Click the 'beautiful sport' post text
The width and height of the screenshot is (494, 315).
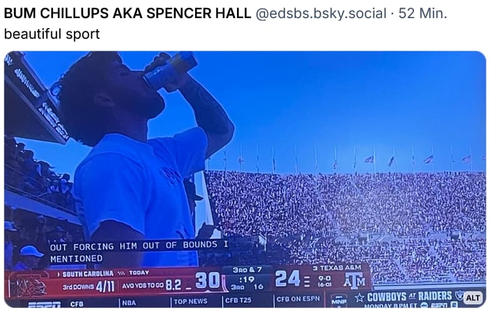52,34
